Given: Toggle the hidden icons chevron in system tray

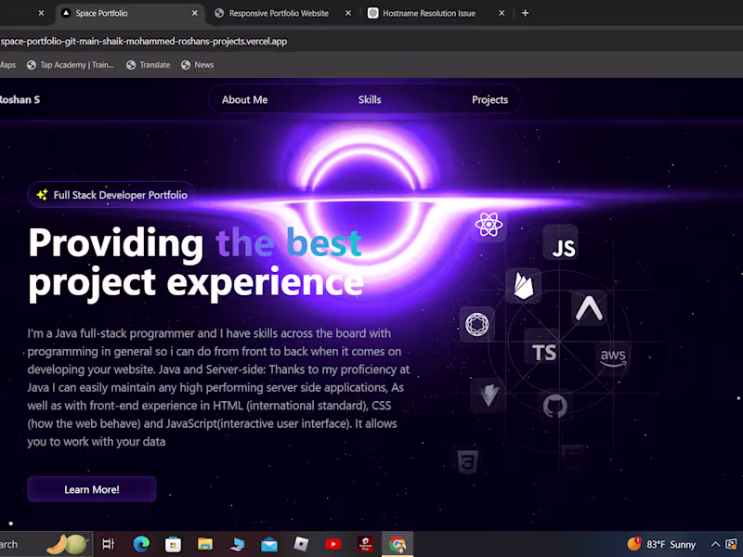Looking at the screenshot, I should [715, 544].
